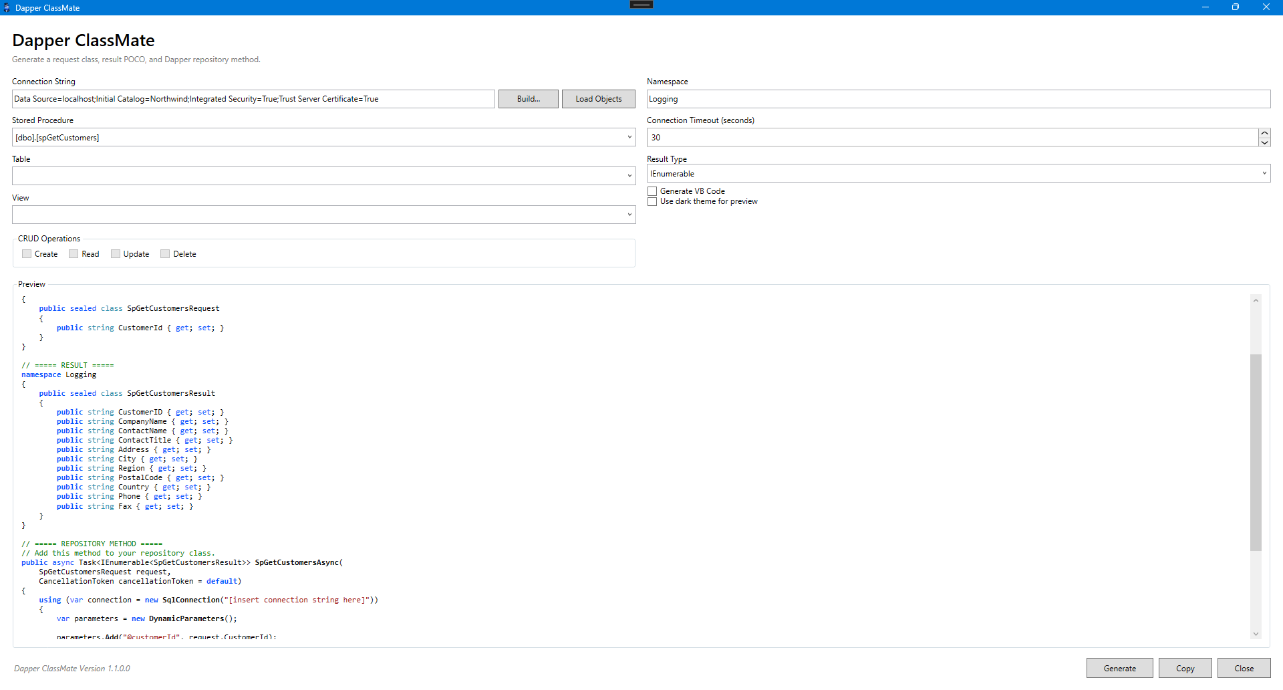Click the Generate button
The height and width of the screenshot is (690, 1283).
tap(1119, 668)
